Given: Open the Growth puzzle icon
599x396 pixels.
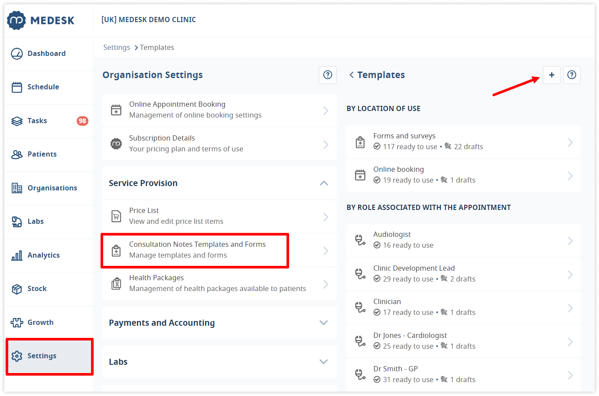Looking at the screenshot, I should click(x=17, y=322).
